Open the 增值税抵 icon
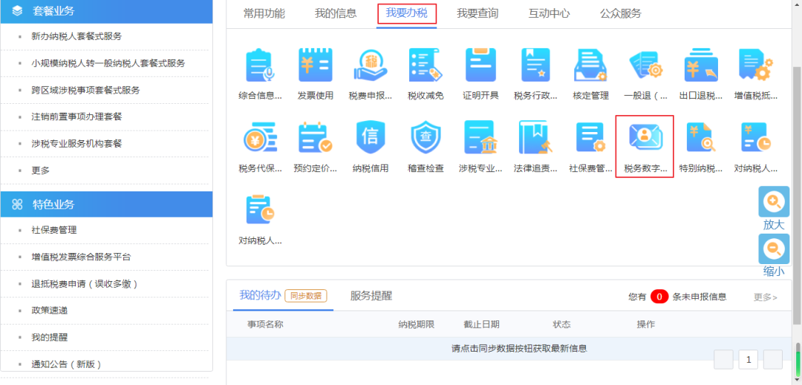802x385 pixels. (x=755, y=65)
